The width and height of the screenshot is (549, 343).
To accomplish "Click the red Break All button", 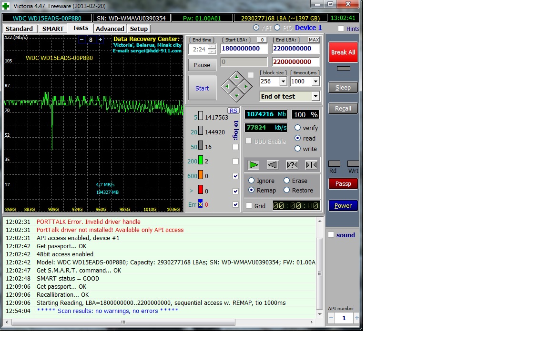I will click(343, 52).
